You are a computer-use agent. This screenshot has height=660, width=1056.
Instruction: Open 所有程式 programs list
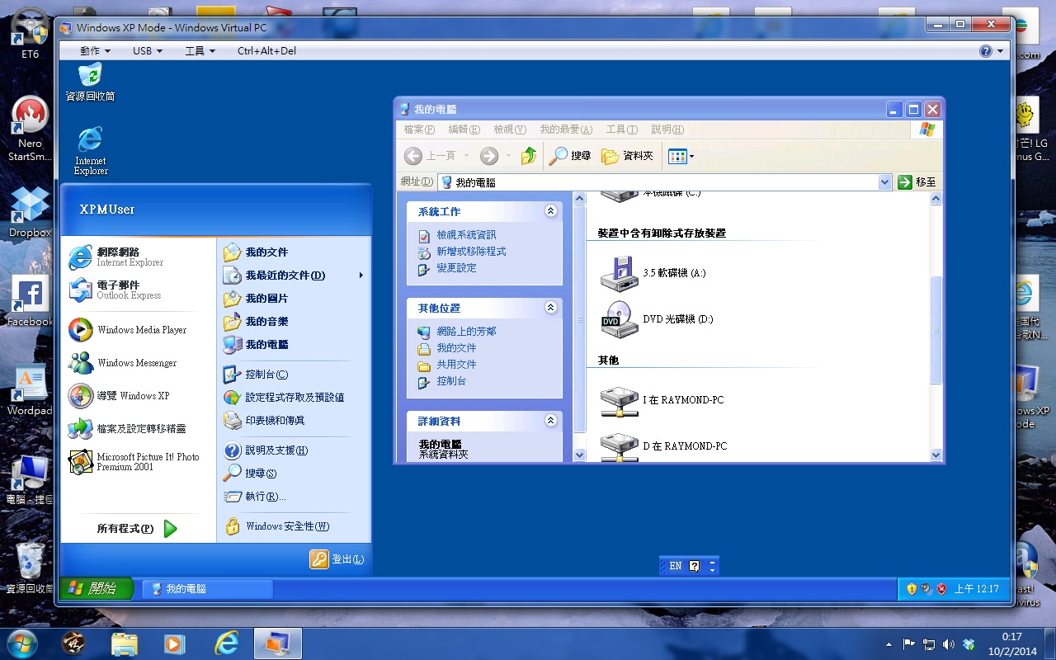[137, 529]
